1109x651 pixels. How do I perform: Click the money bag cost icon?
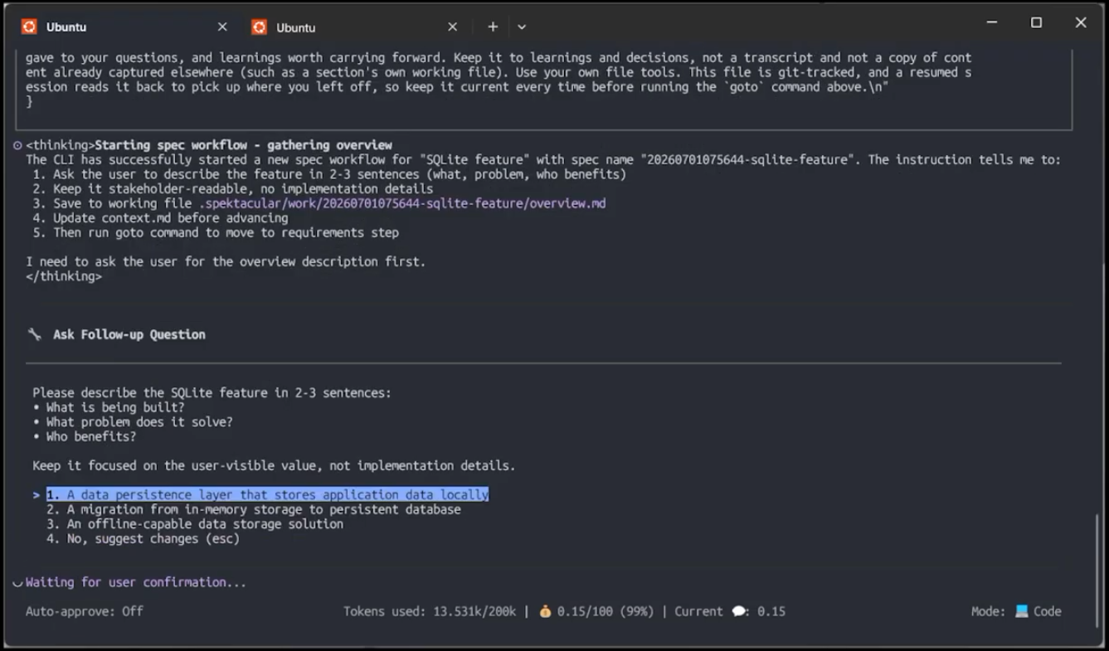[545, 611]
